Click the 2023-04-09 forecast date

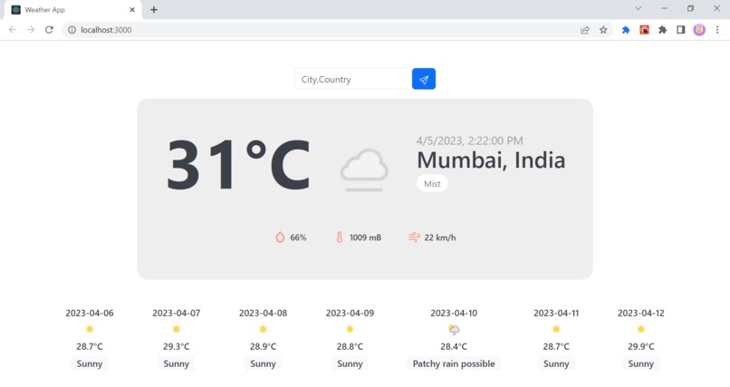point(350,313)
